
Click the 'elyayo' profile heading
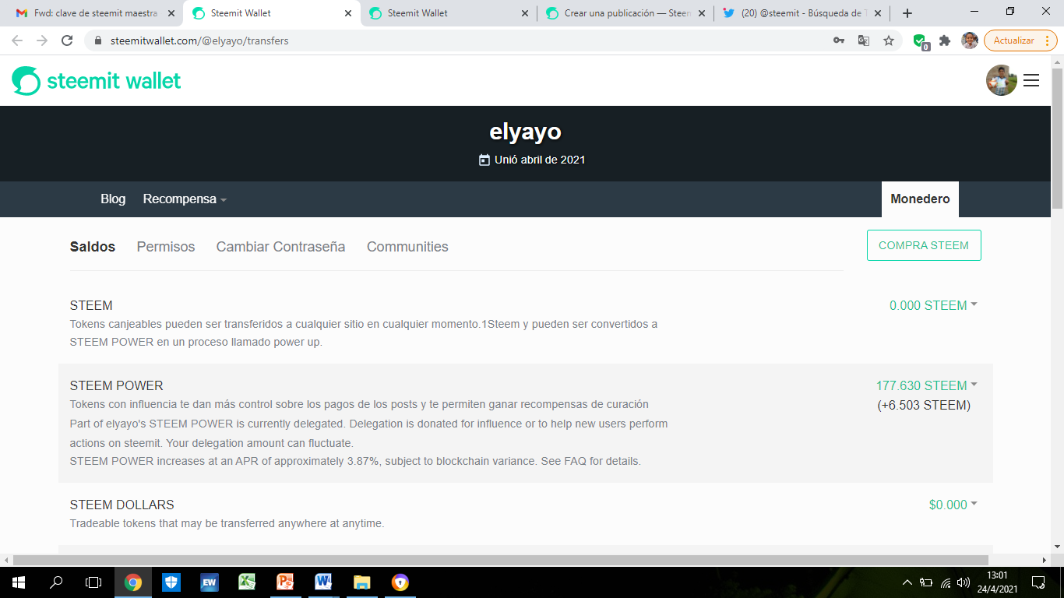(x=525, y=132)
